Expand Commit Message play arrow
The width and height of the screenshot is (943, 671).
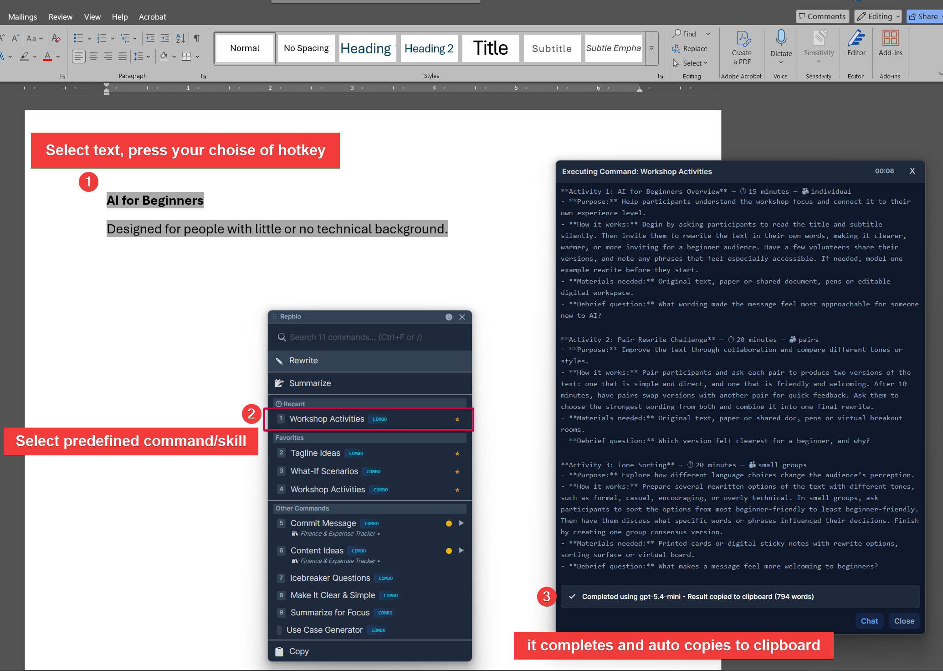pyautogui.click(x=461, y=523)
